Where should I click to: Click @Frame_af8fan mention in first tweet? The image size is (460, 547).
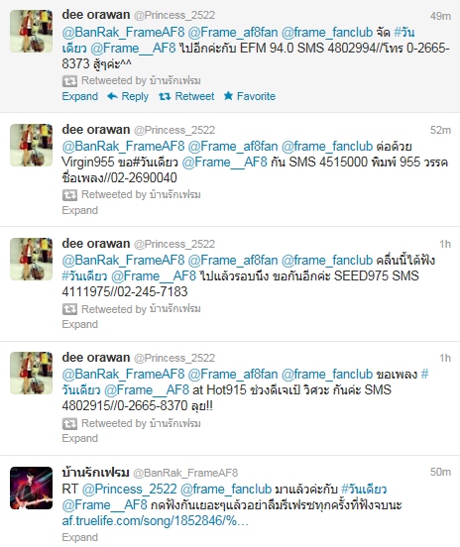click(x=233, y=33)
